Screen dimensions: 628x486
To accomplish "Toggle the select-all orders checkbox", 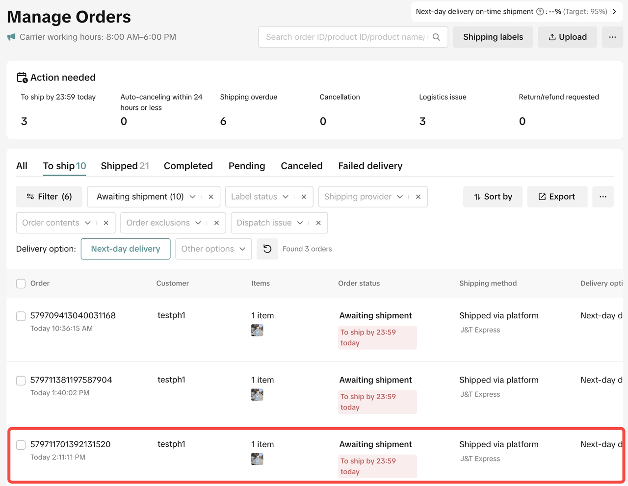I will (x=21, y=283).
